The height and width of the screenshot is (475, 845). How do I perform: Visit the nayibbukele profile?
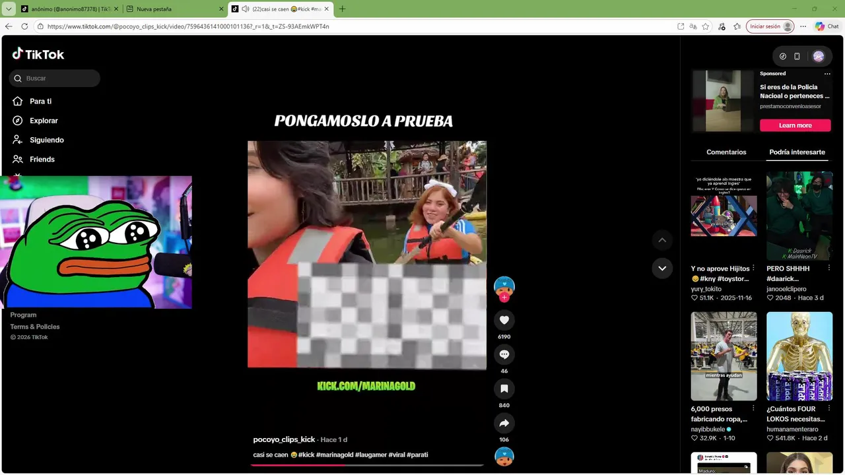coord(708,429)
